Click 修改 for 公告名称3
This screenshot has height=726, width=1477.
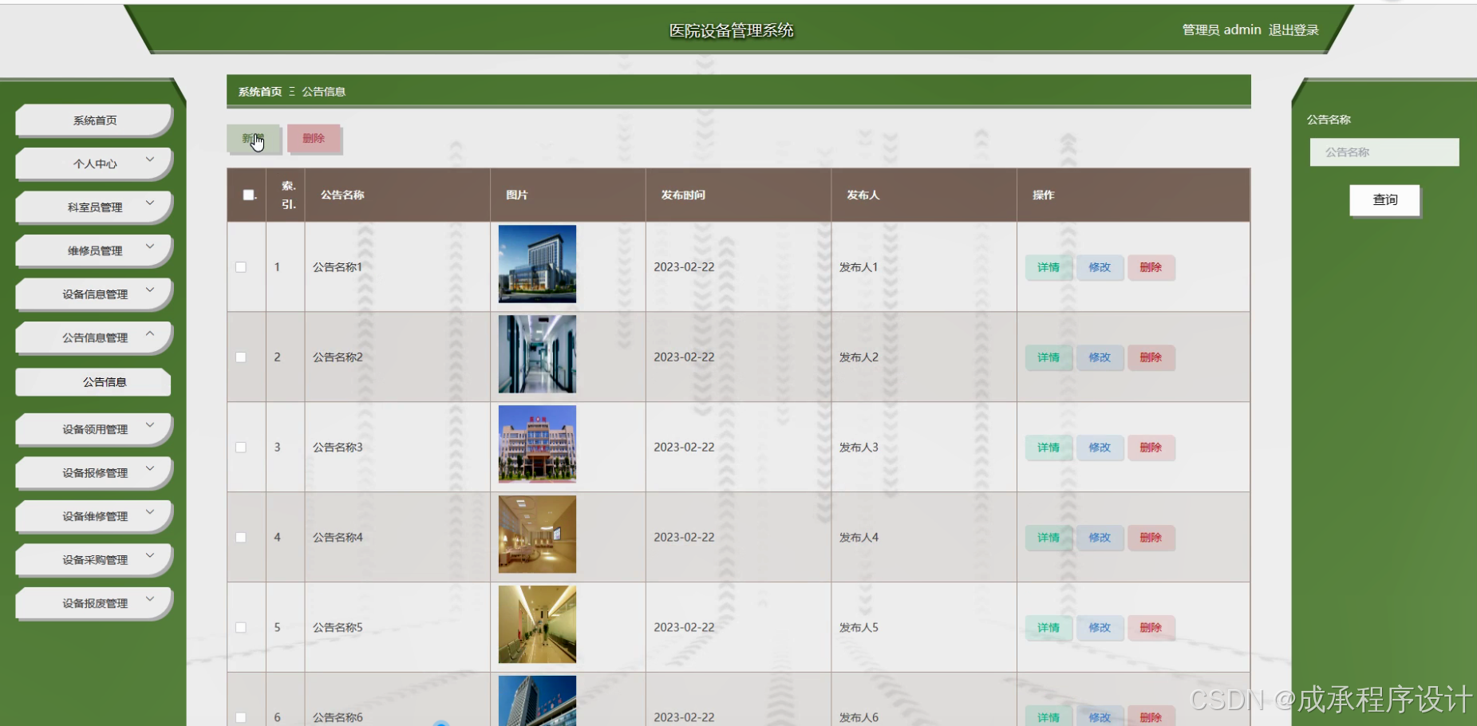click(1100, 448)
